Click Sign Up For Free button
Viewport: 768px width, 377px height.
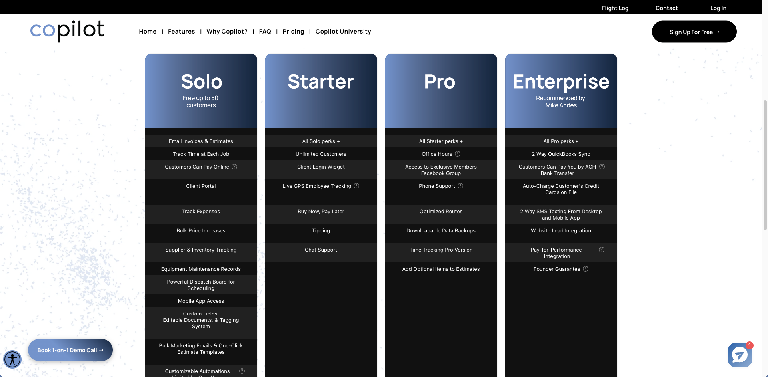[694, 32]
